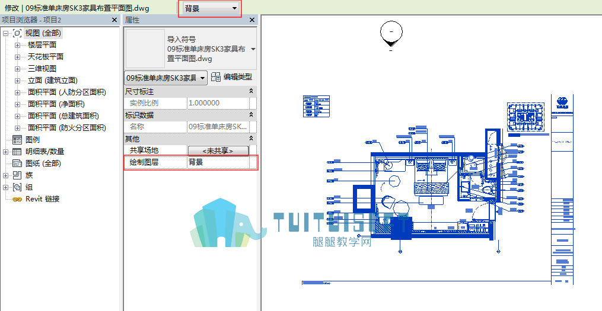This screenshot has width=602, height=311.
Task: Click the 名称 value field
Action: (x=218, y=127)
